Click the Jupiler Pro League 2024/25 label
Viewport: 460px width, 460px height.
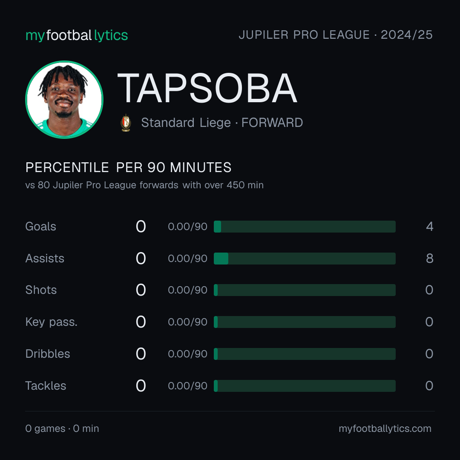(x=336, y=34)
